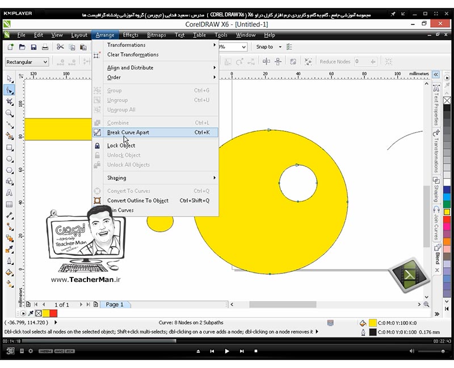
Task: Select the Outline Pen tool
Action: 9,261
